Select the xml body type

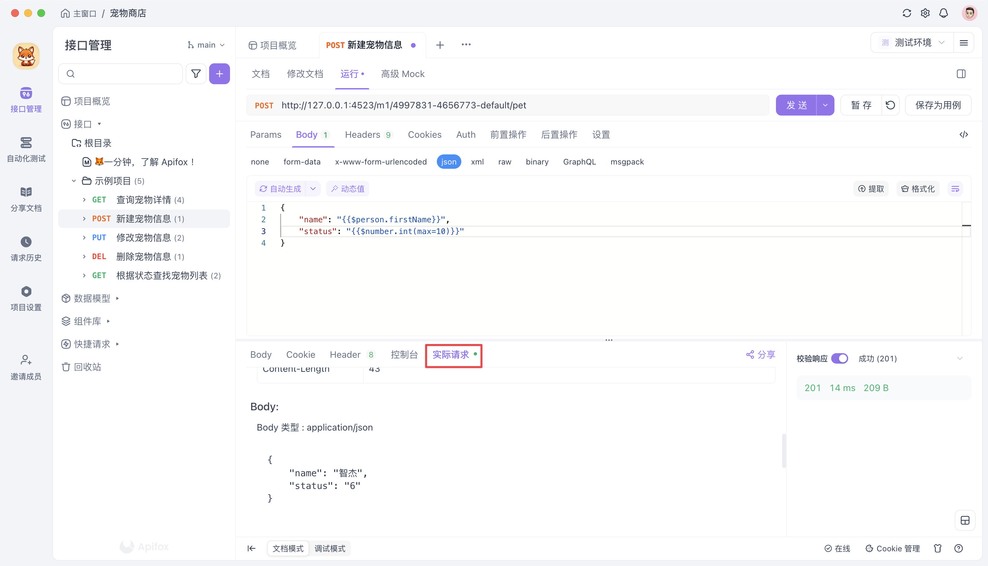click(477, 162)
